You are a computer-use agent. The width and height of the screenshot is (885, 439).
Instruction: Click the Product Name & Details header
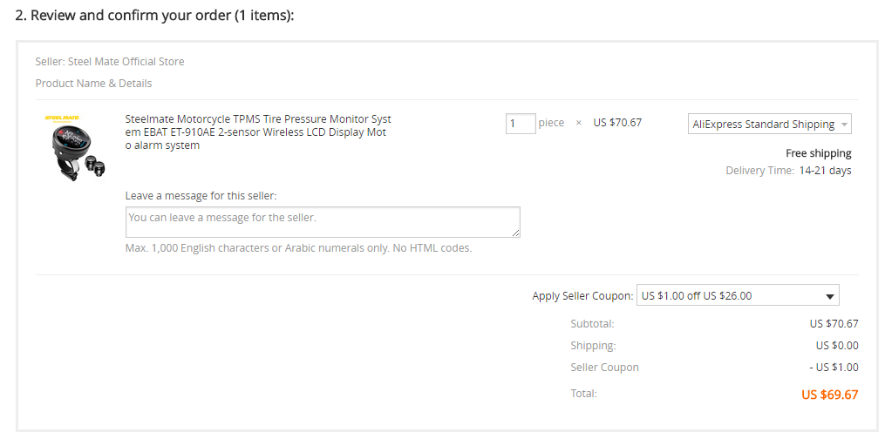click(x=94, y=84)
